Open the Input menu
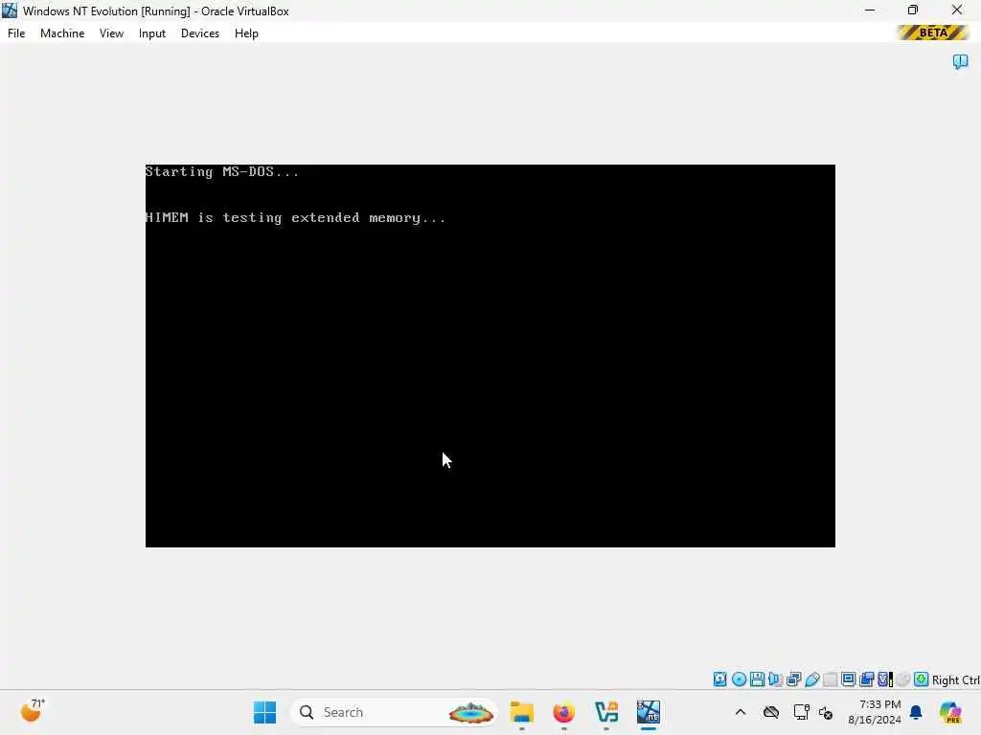The image size is (981, 735). click(152, 33)
